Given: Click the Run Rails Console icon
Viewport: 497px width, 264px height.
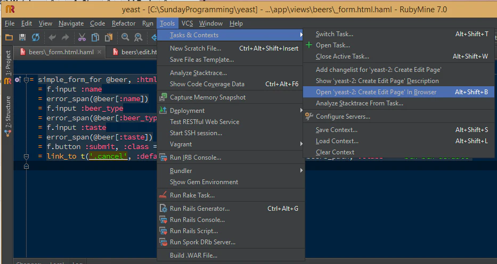Looking at the screenshot, I should (163, 220).
